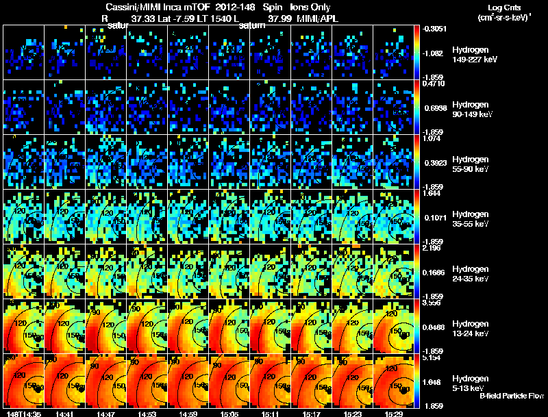
Task: Select the 35-55 keV image panel at 15:11
Action: [x=270, y=217]
